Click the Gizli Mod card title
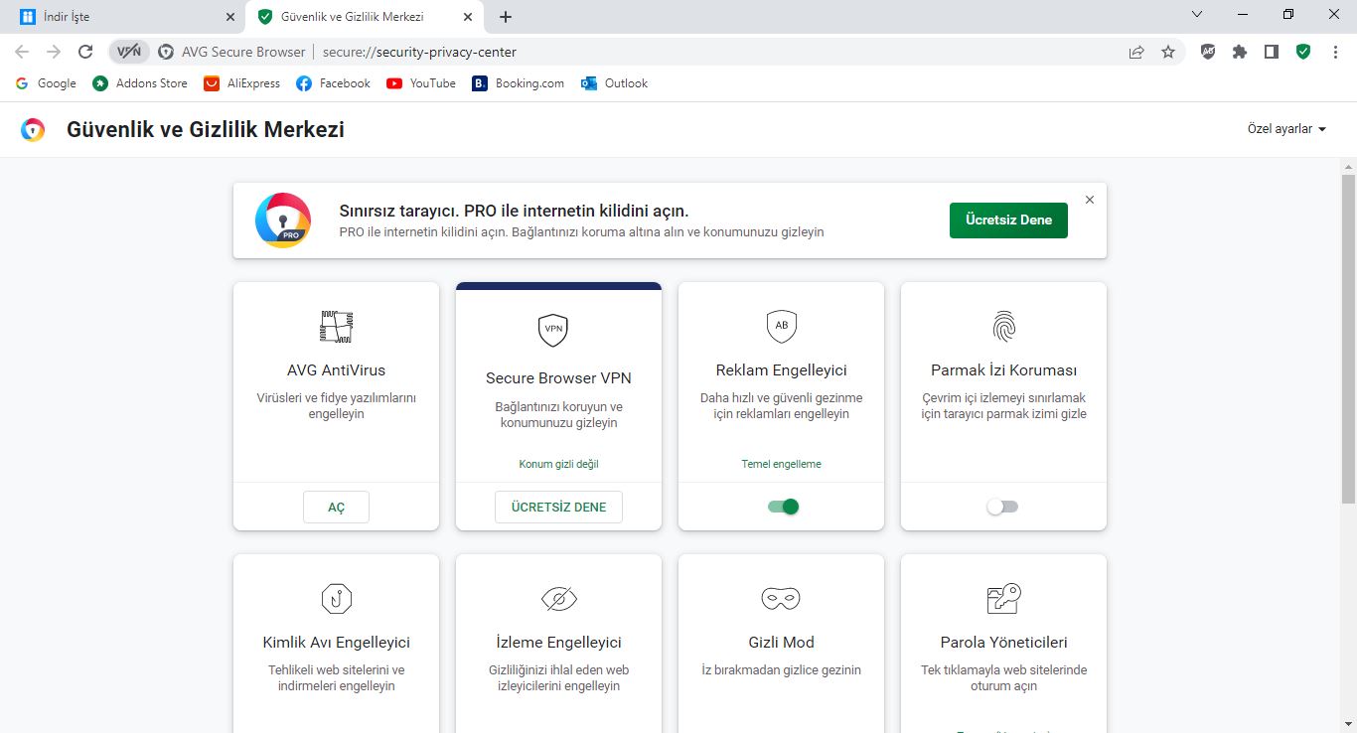Screen dimensions: 1357x733 point(781,643)
